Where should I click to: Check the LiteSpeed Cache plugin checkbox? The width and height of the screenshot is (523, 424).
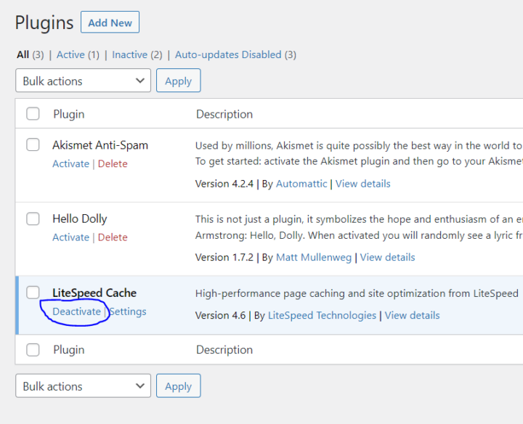coord(33,293)
